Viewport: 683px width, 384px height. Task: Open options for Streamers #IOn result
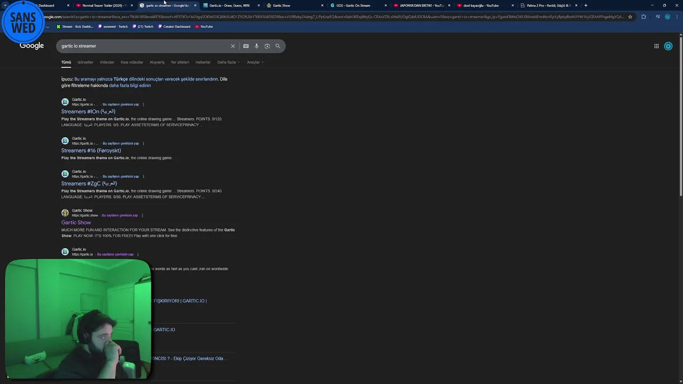click(144, 105)
